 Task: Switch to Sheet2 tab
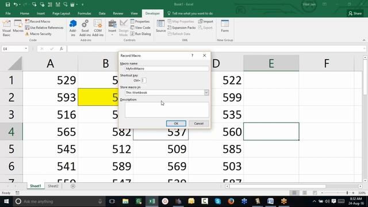pyautogui.click(x=53, y=186)
